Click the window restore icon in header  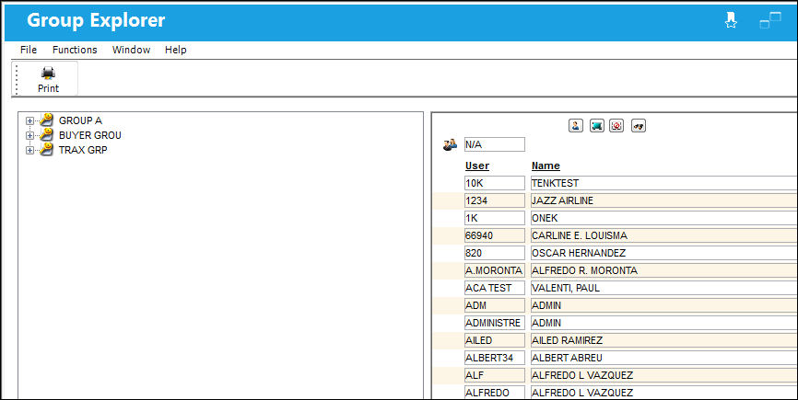tap(770, 20)
